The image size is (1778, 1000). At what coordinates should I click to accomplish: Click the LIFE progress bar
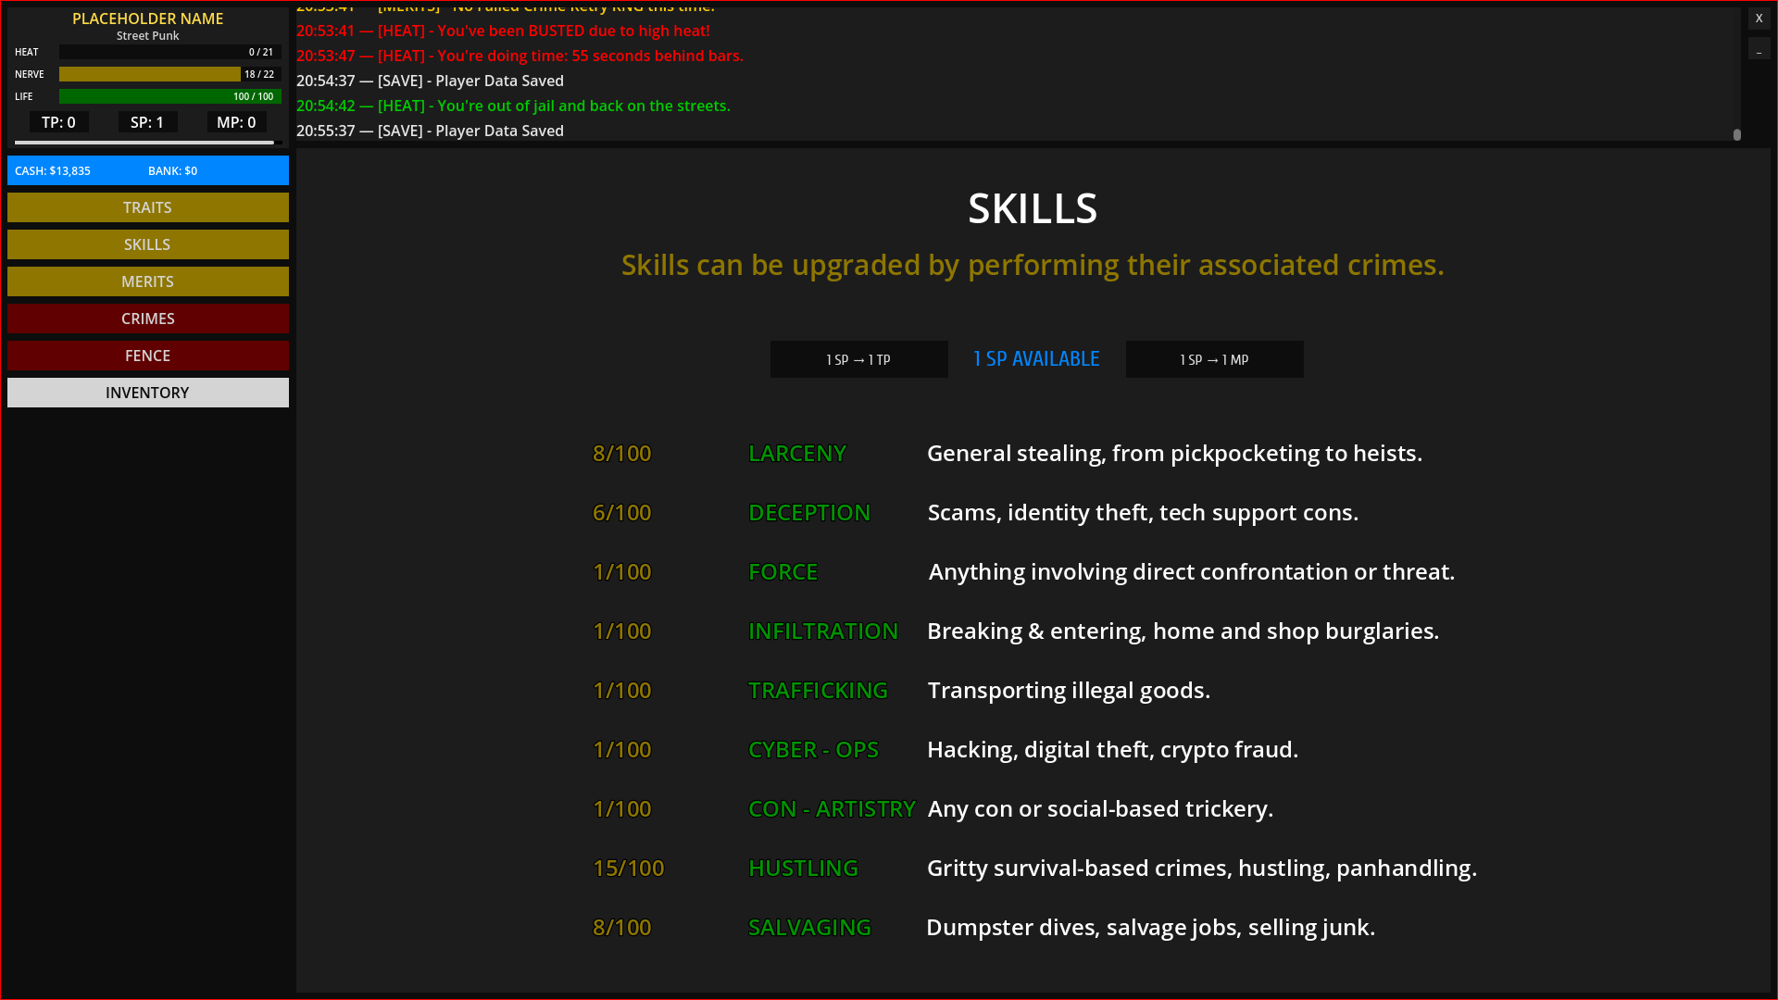[170, 96]
